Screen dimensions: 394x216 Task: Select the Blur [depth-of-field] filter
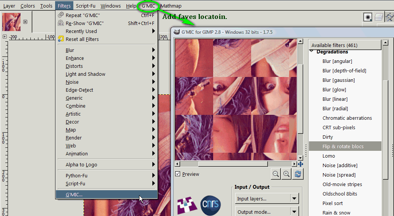345,70
